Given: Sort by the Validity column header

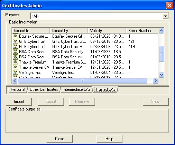Looking at the screenshot, I should click(107, 31).
